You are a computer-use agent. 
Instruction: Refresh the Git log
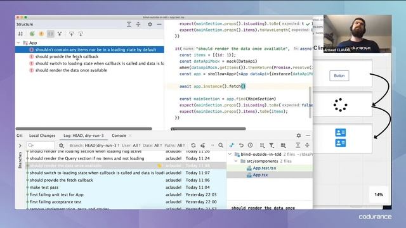tap(193, 145)
